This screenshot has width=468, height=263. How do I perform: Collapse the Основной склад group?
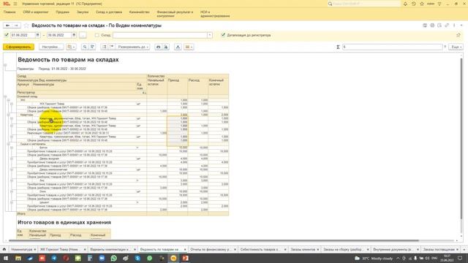pyautogui.click(x=5, y=96)
